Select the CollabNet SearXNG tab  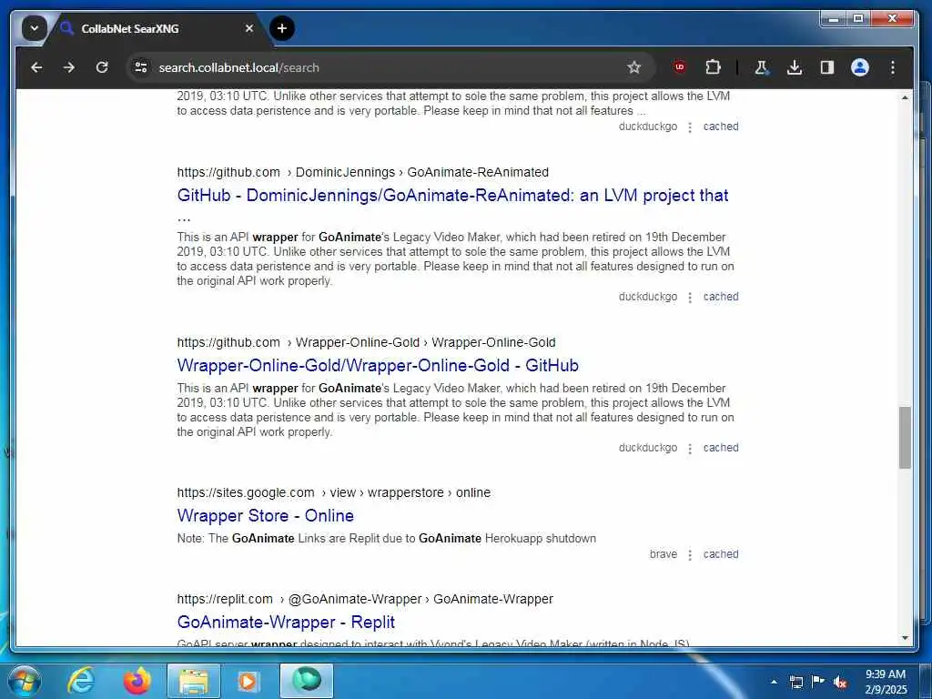click(157, 28)
